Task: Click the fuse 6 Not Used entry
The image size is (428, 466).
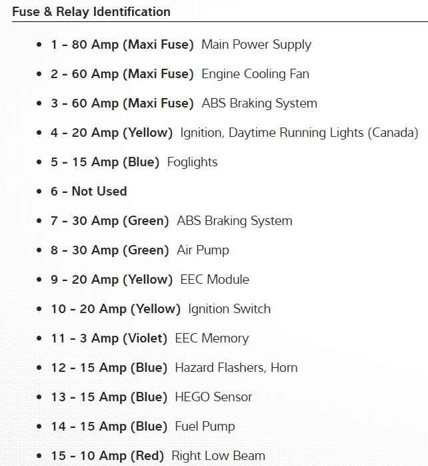Action: 89,192
